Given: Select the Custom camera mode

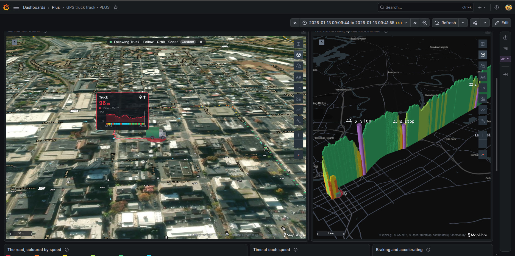Looking at the screenshot, I should 188,42.
